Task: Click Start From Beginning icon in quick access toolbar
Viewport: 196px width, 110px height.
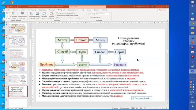Action: tap(18, 6)
